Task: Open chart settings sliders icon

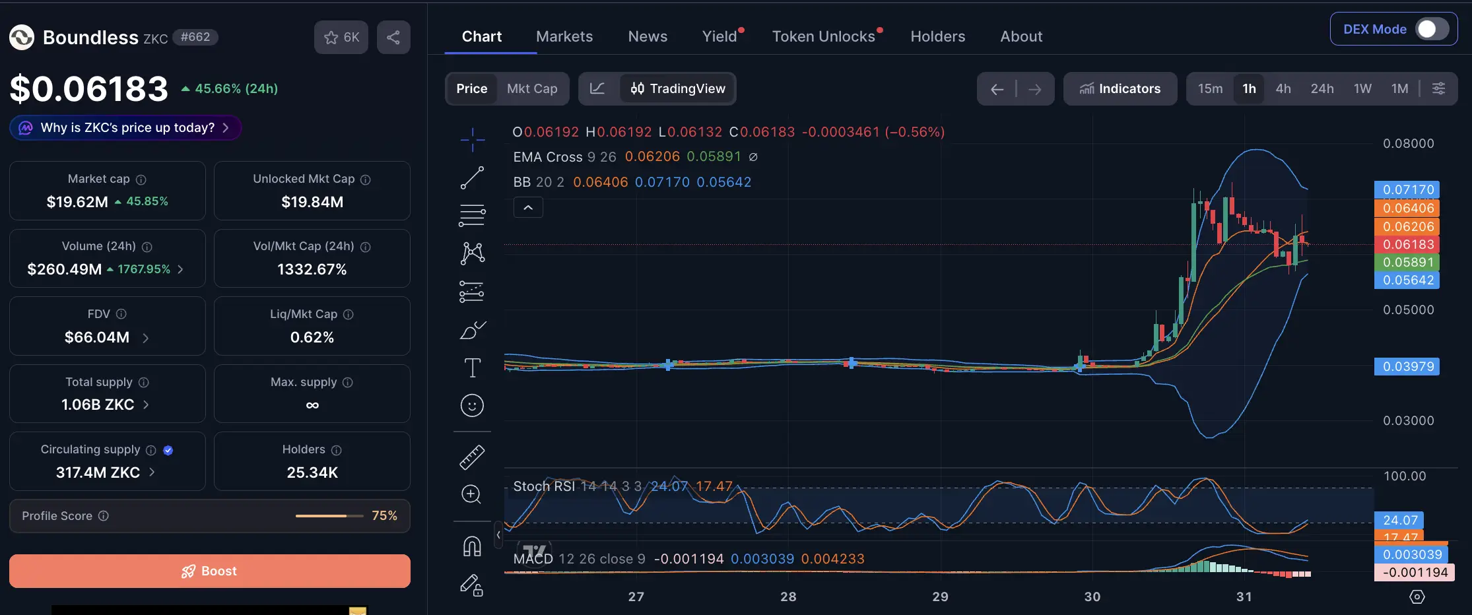Action: pos(1439,88)
